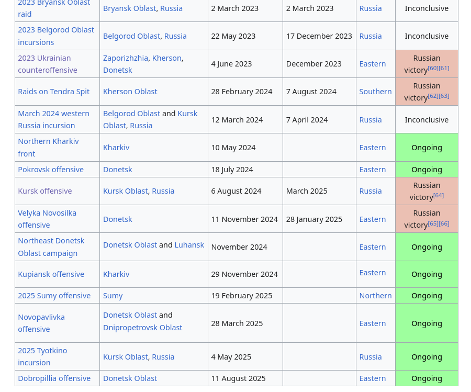Open citation reference [62]
471x392 pixels.
pyautogui.click(x=433, y=96)
